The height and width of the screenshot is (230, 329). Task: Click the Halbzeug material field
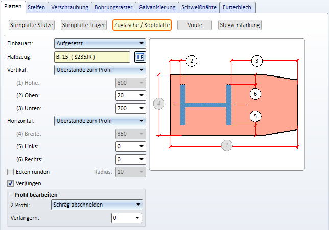(91, 57)
